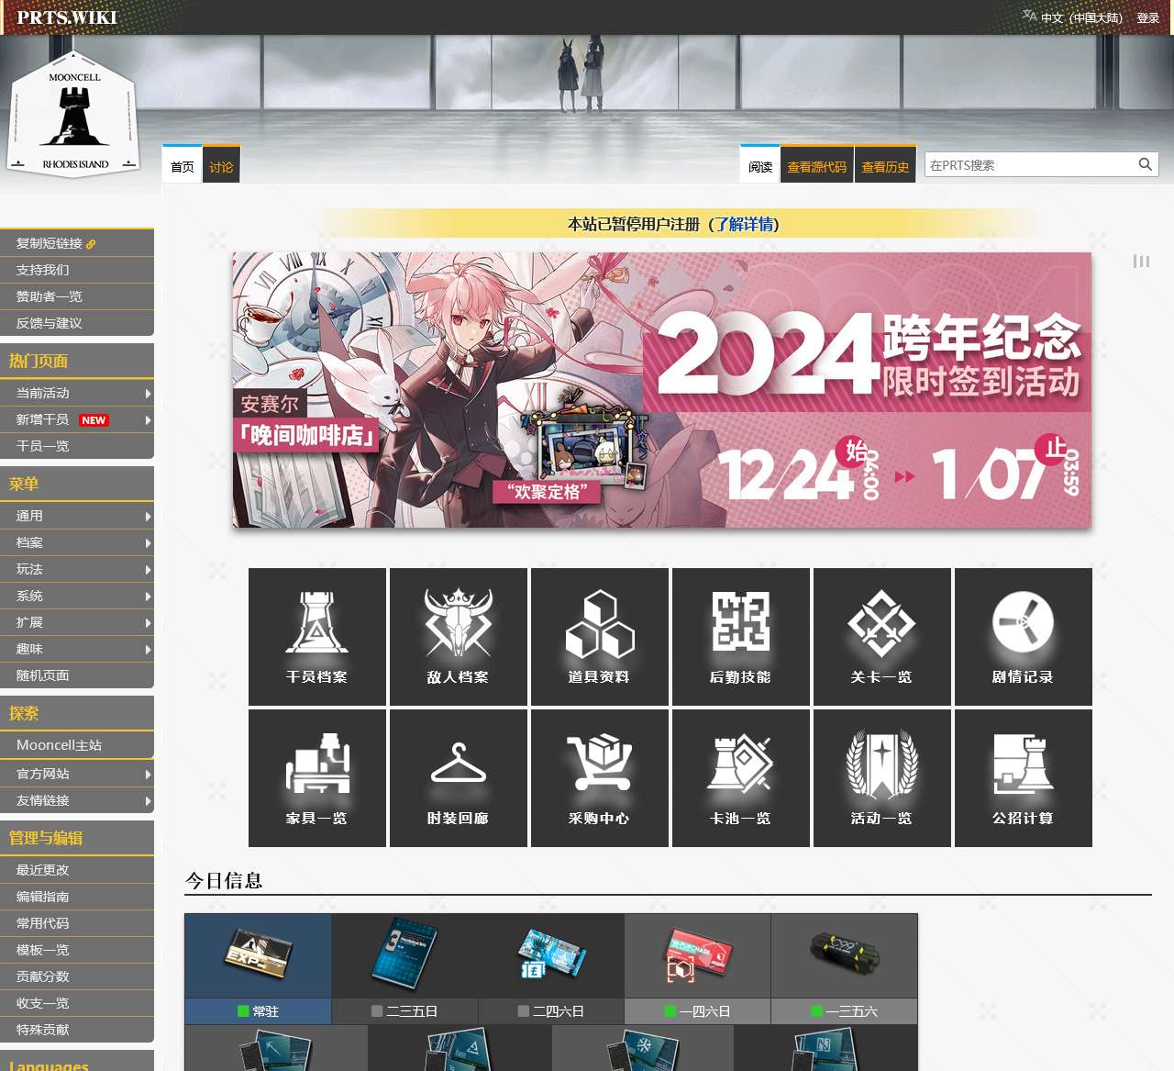Select the 二四六日 stage tab
The width and height of the screenshot is (1174, 1071).
[x=551, y=968]
